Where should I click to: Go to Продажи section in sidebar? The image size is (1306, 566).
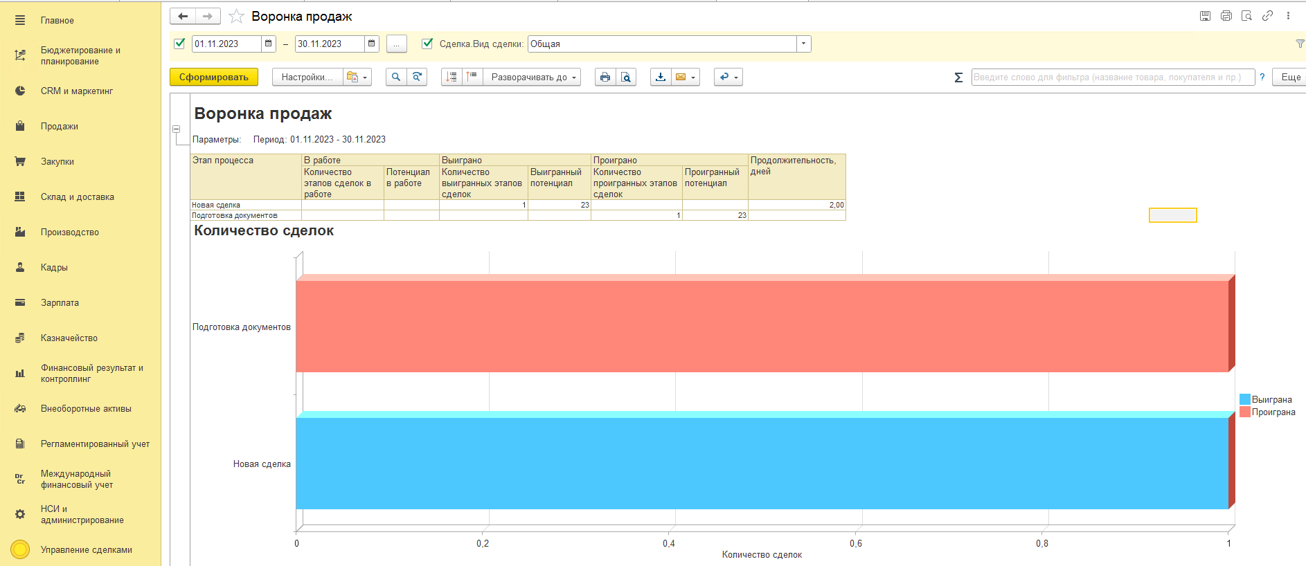(x=59, y=126)
